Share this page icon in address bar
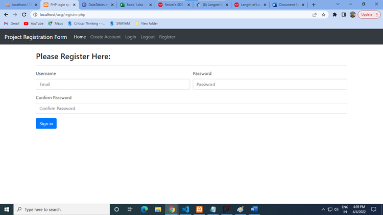 coord(315,15)
